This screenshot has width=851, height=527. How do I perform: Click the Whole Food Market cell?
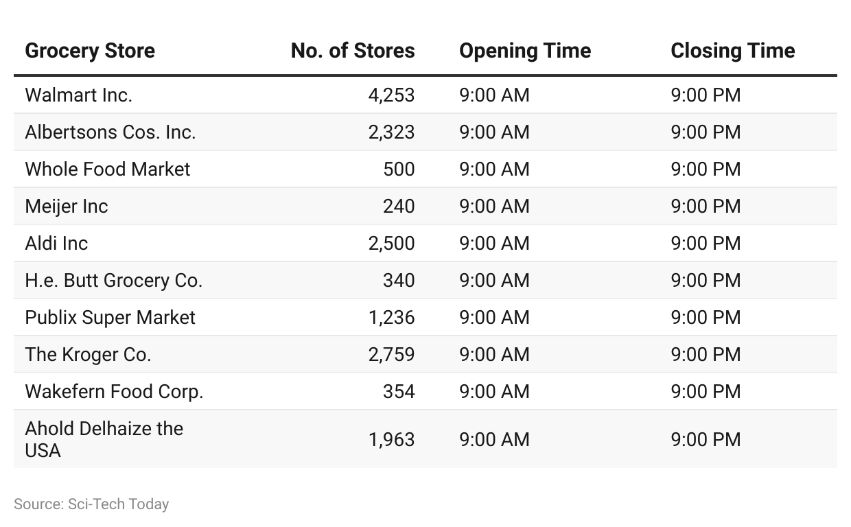pyautogui.click(x=108, y=169)
